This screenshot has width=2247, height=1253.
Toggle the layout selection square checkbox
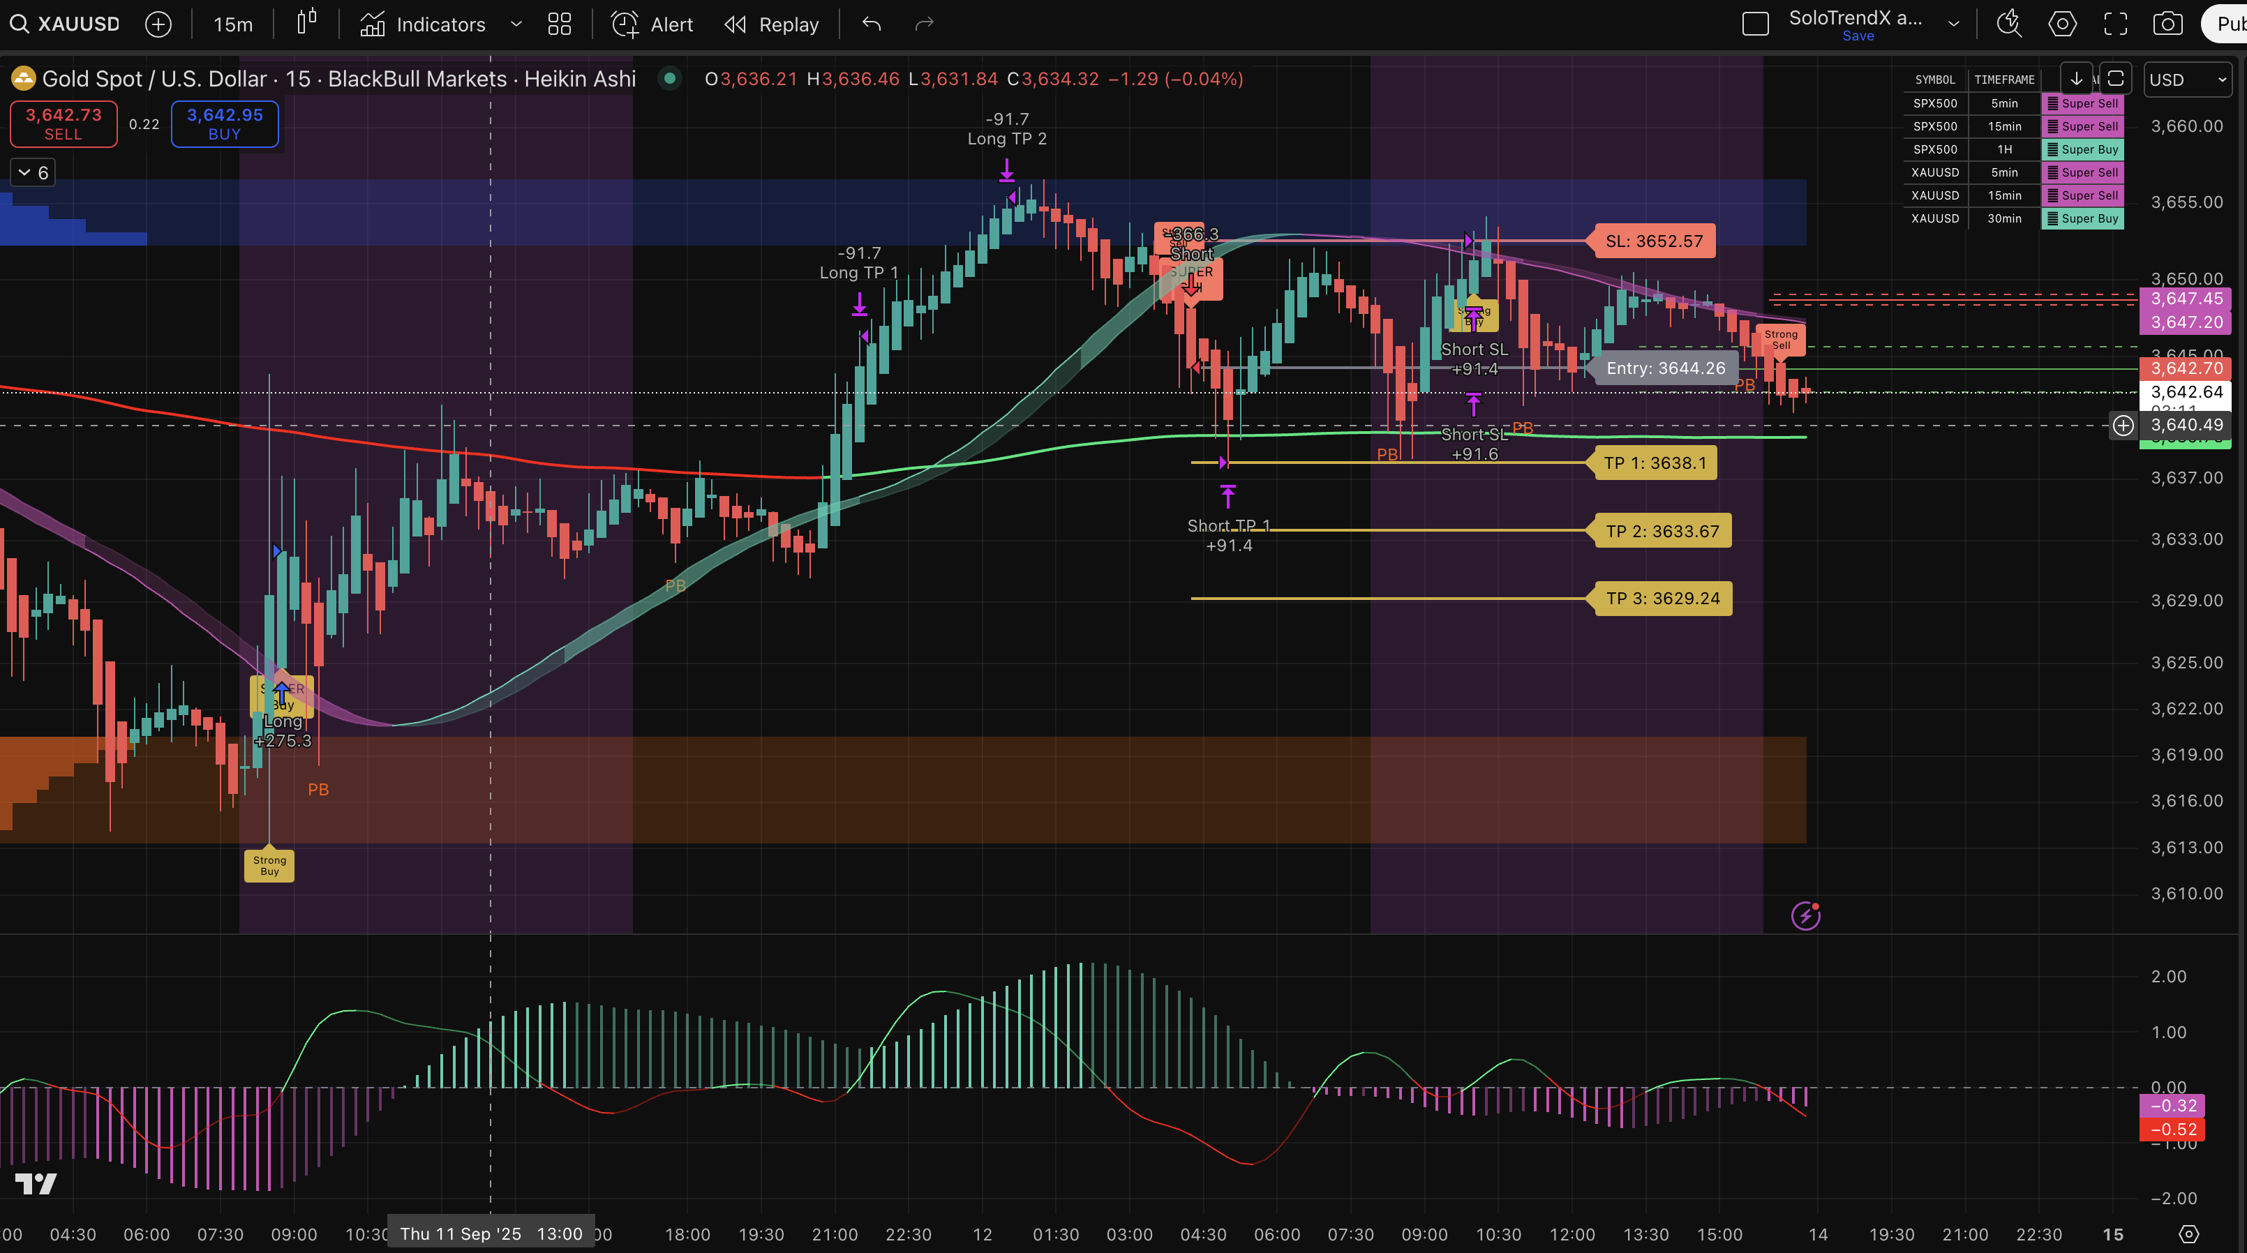click(1755, 24)
